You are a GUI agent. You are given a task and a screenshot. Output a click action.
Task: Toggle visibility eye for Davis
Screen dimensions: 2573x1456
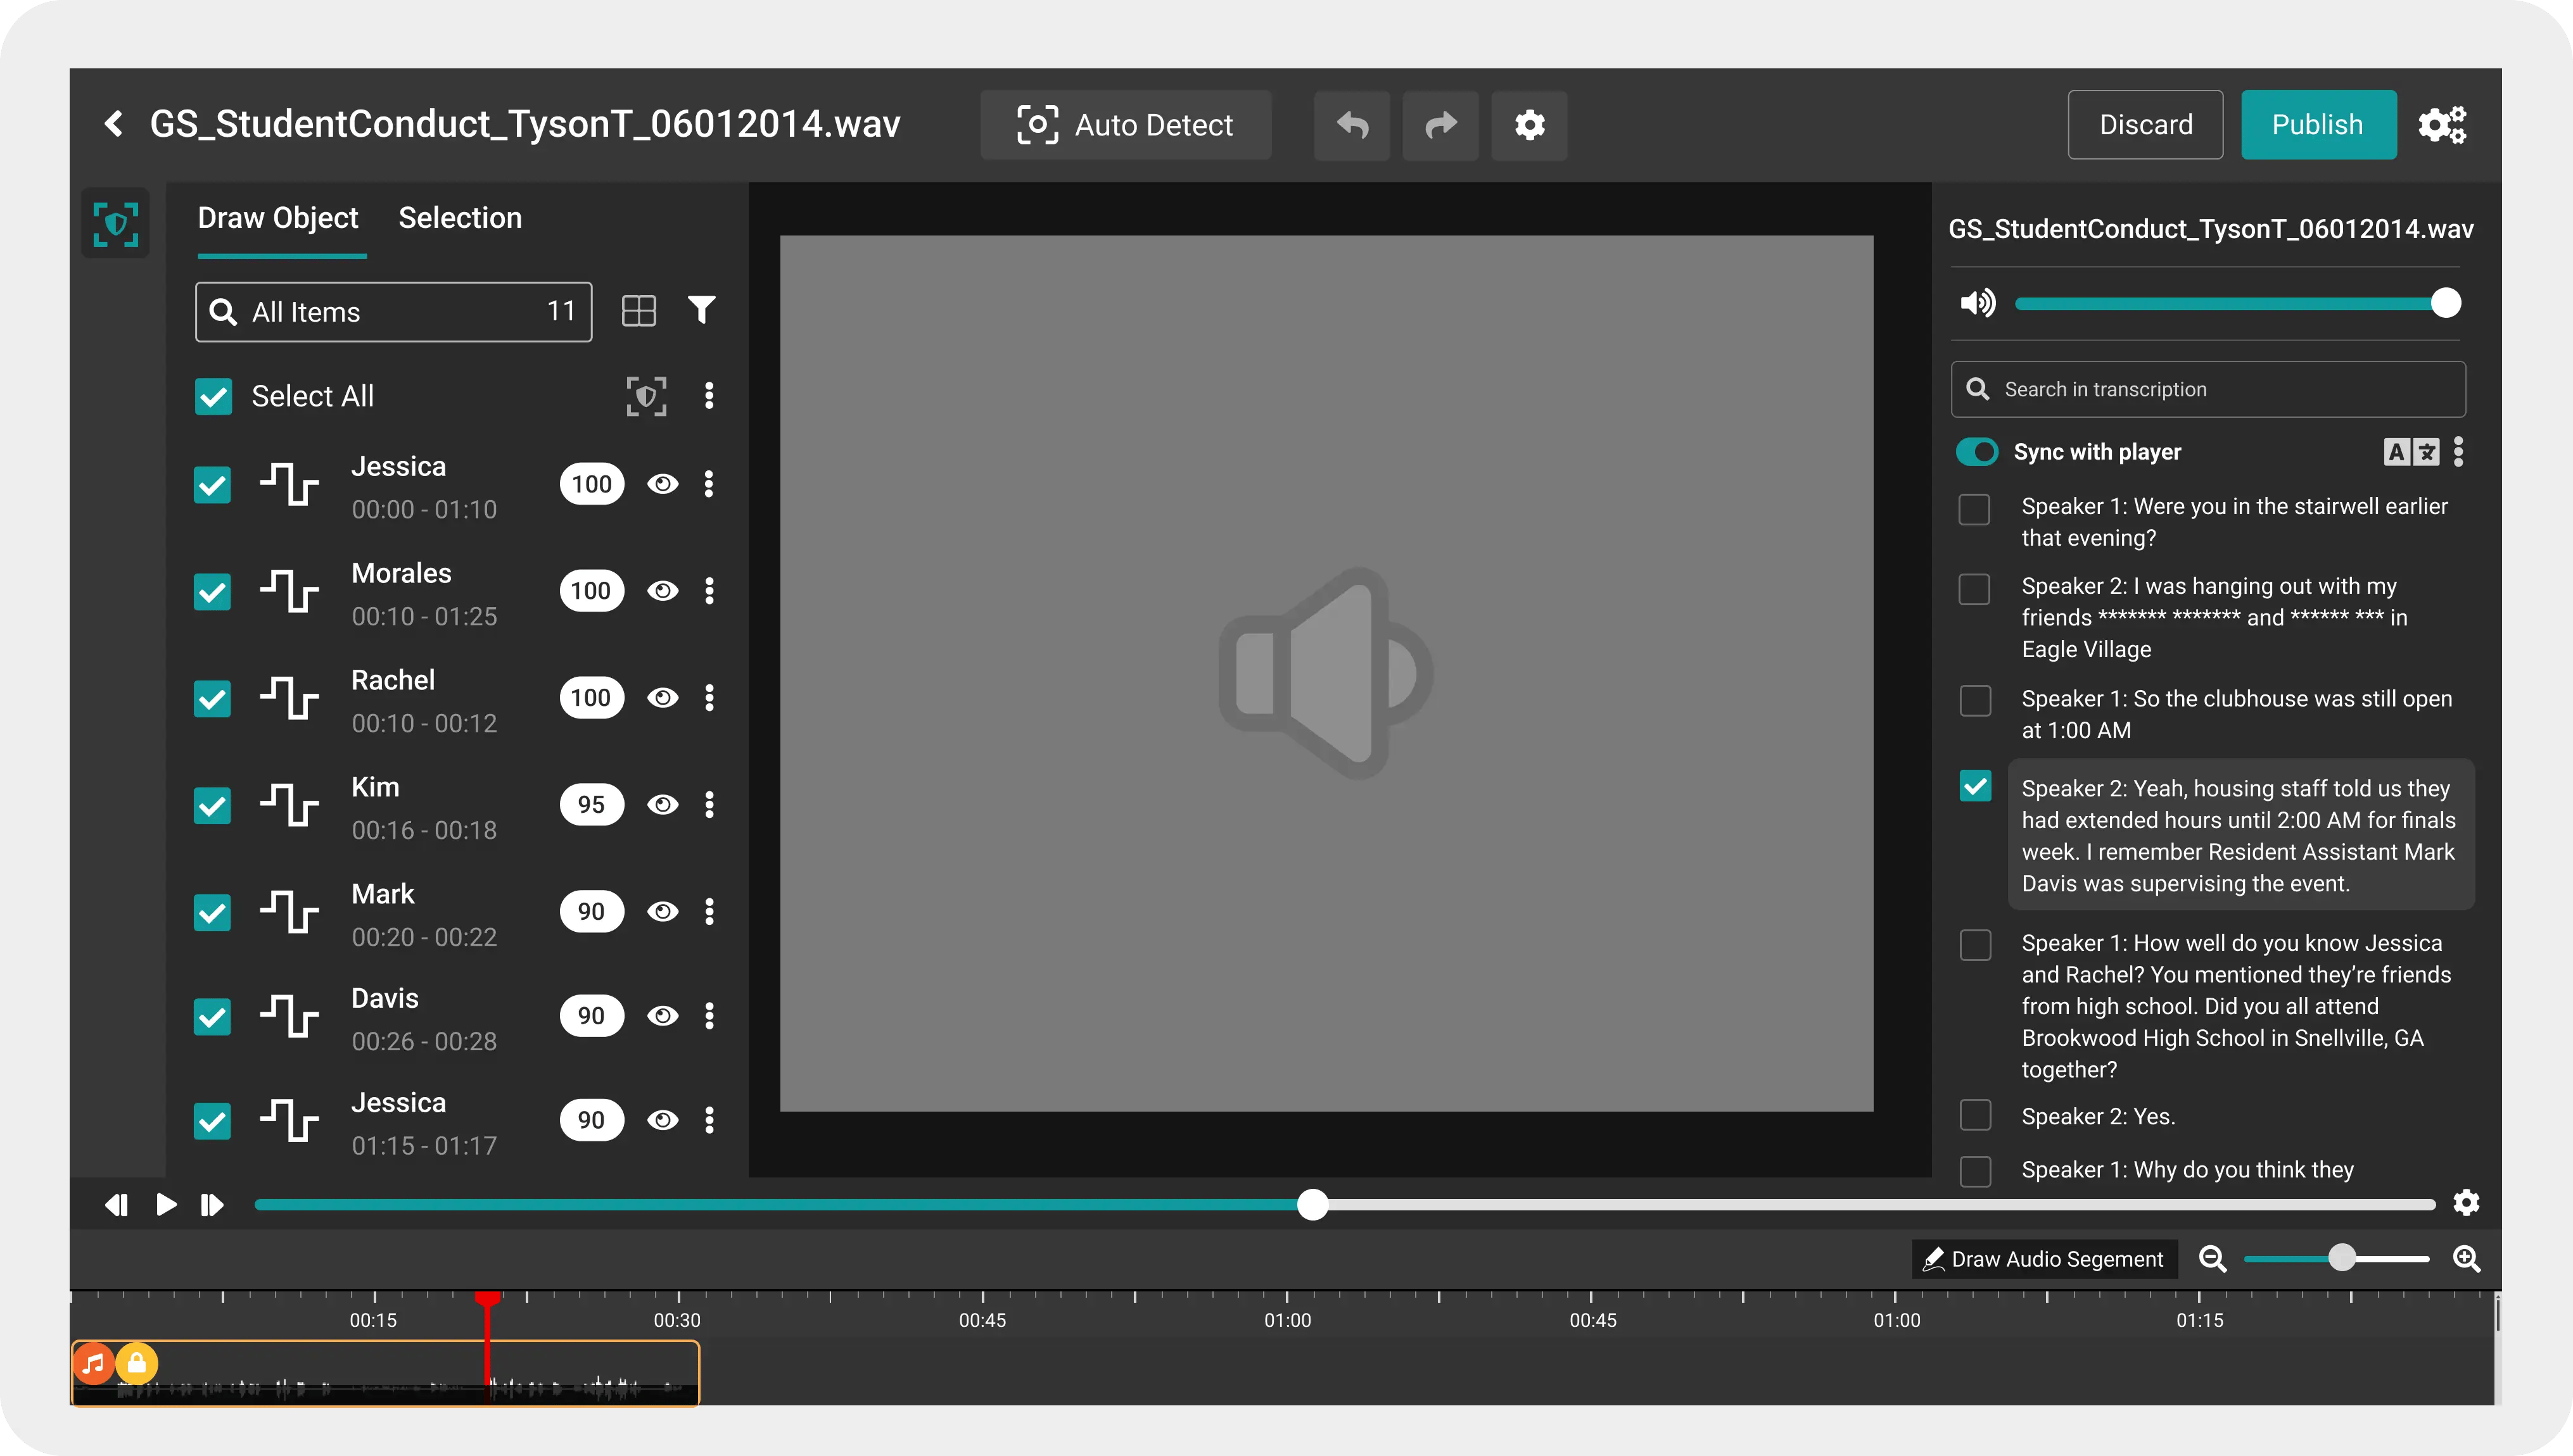(663, 1016)
